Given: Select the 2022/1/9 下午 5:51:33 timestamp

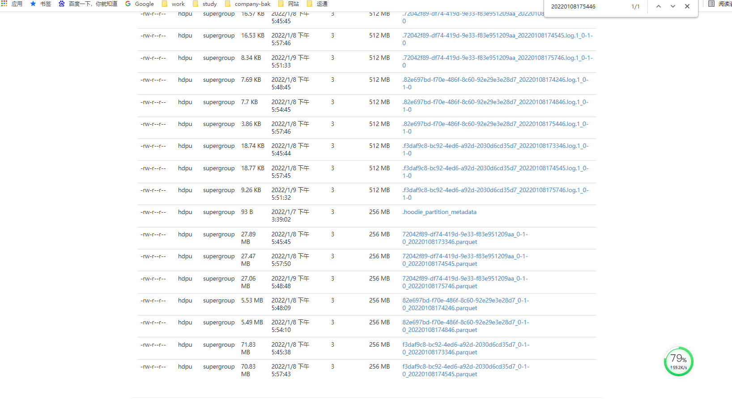Looking at the screenshot, I should coord(290,62).
